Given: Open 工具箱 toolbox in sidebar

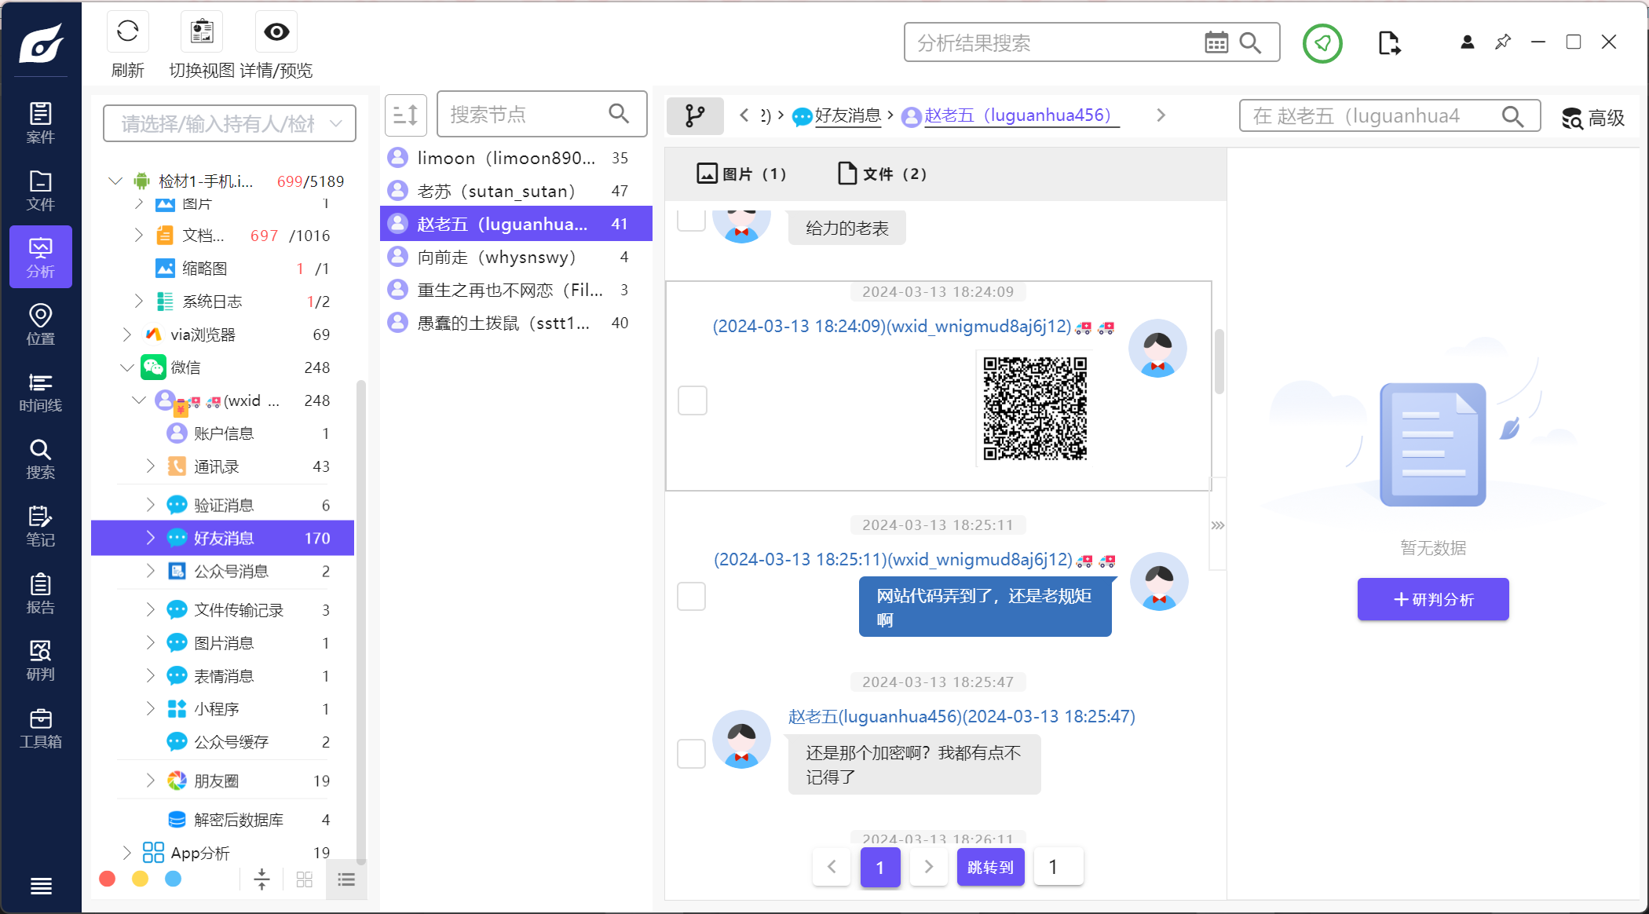Looking at the screenshot, I should [40, 728].
